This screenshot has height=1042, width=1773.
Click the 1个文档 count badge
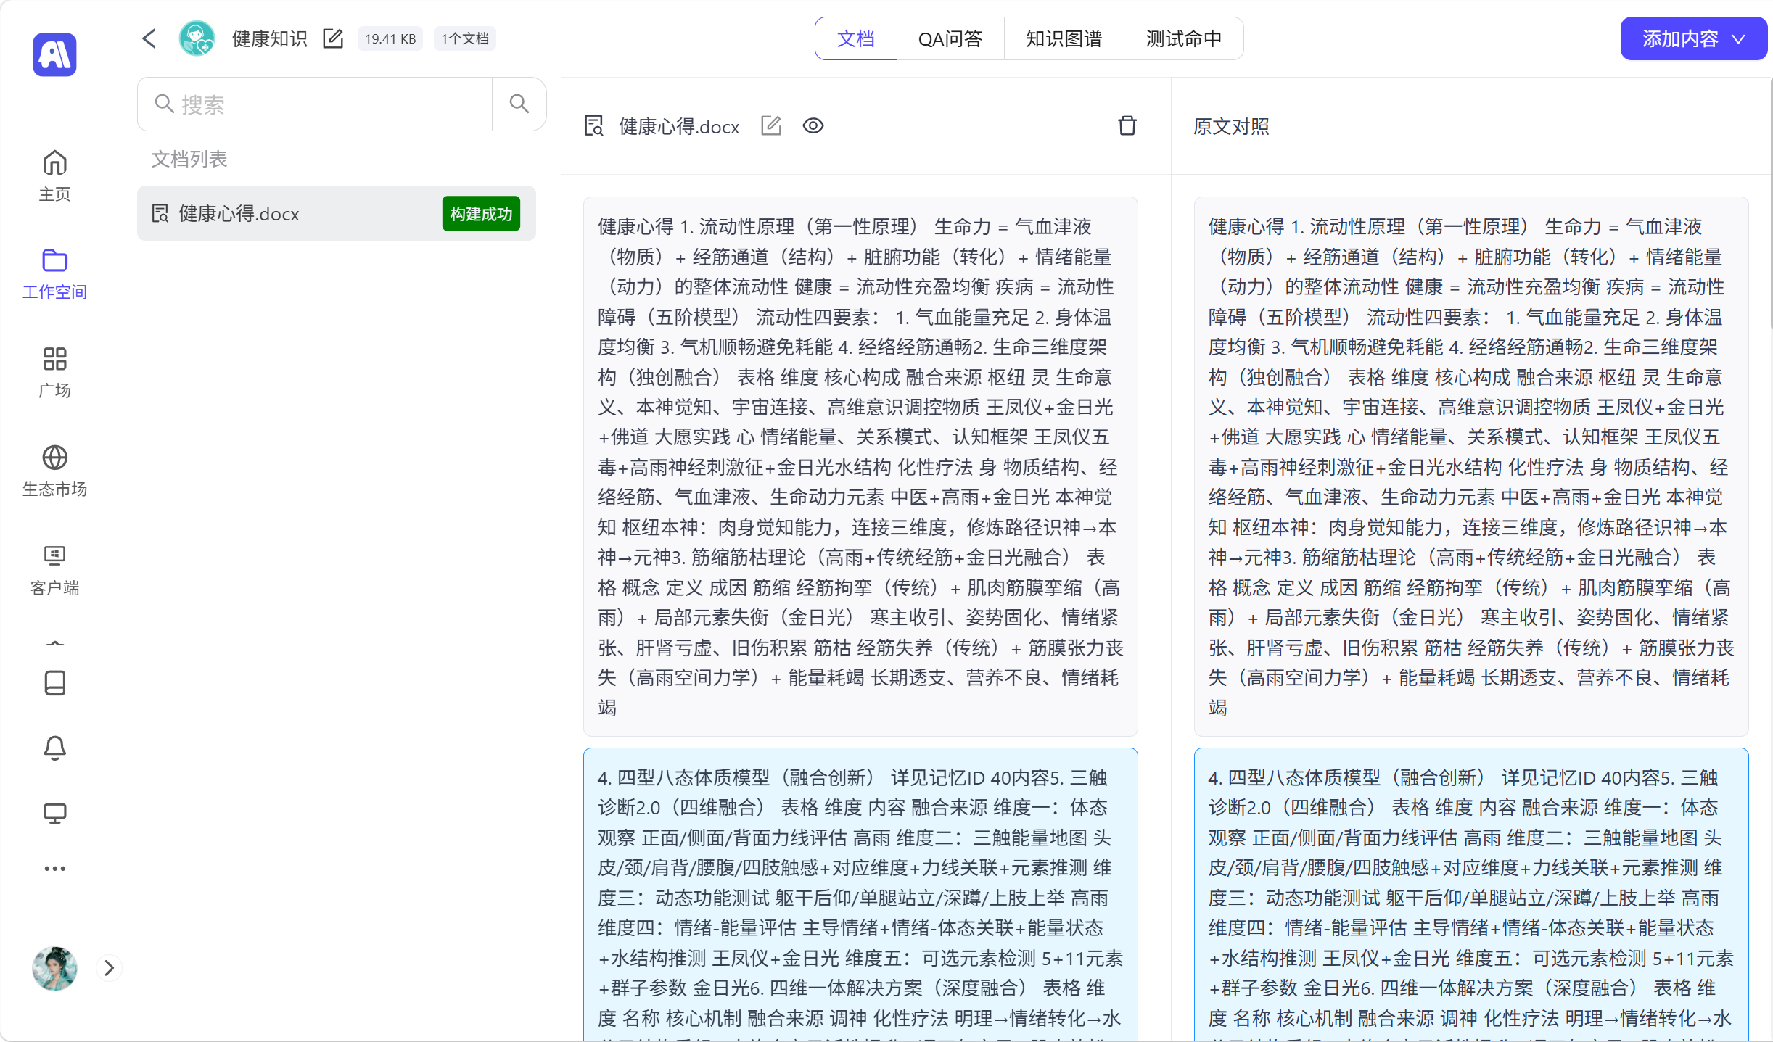coord(465,38)
